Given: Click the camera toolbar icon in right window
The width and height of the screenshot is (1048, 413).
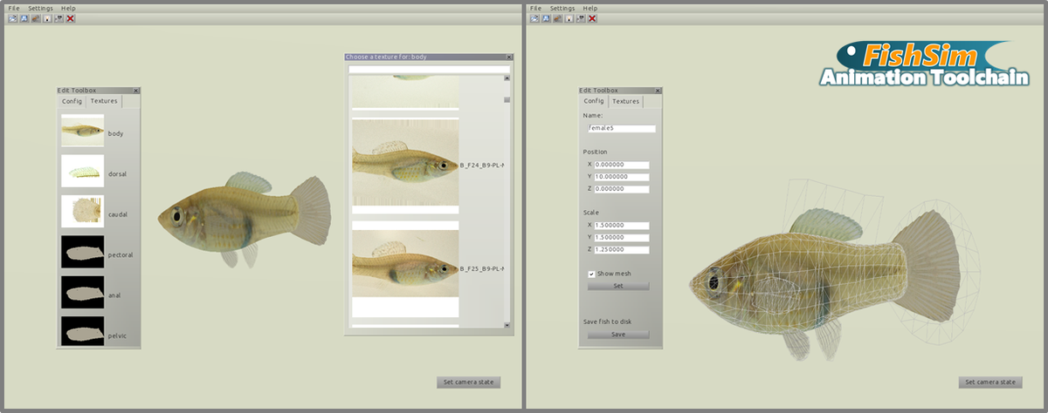Looking at the screenshot, I should click(580, 18).
